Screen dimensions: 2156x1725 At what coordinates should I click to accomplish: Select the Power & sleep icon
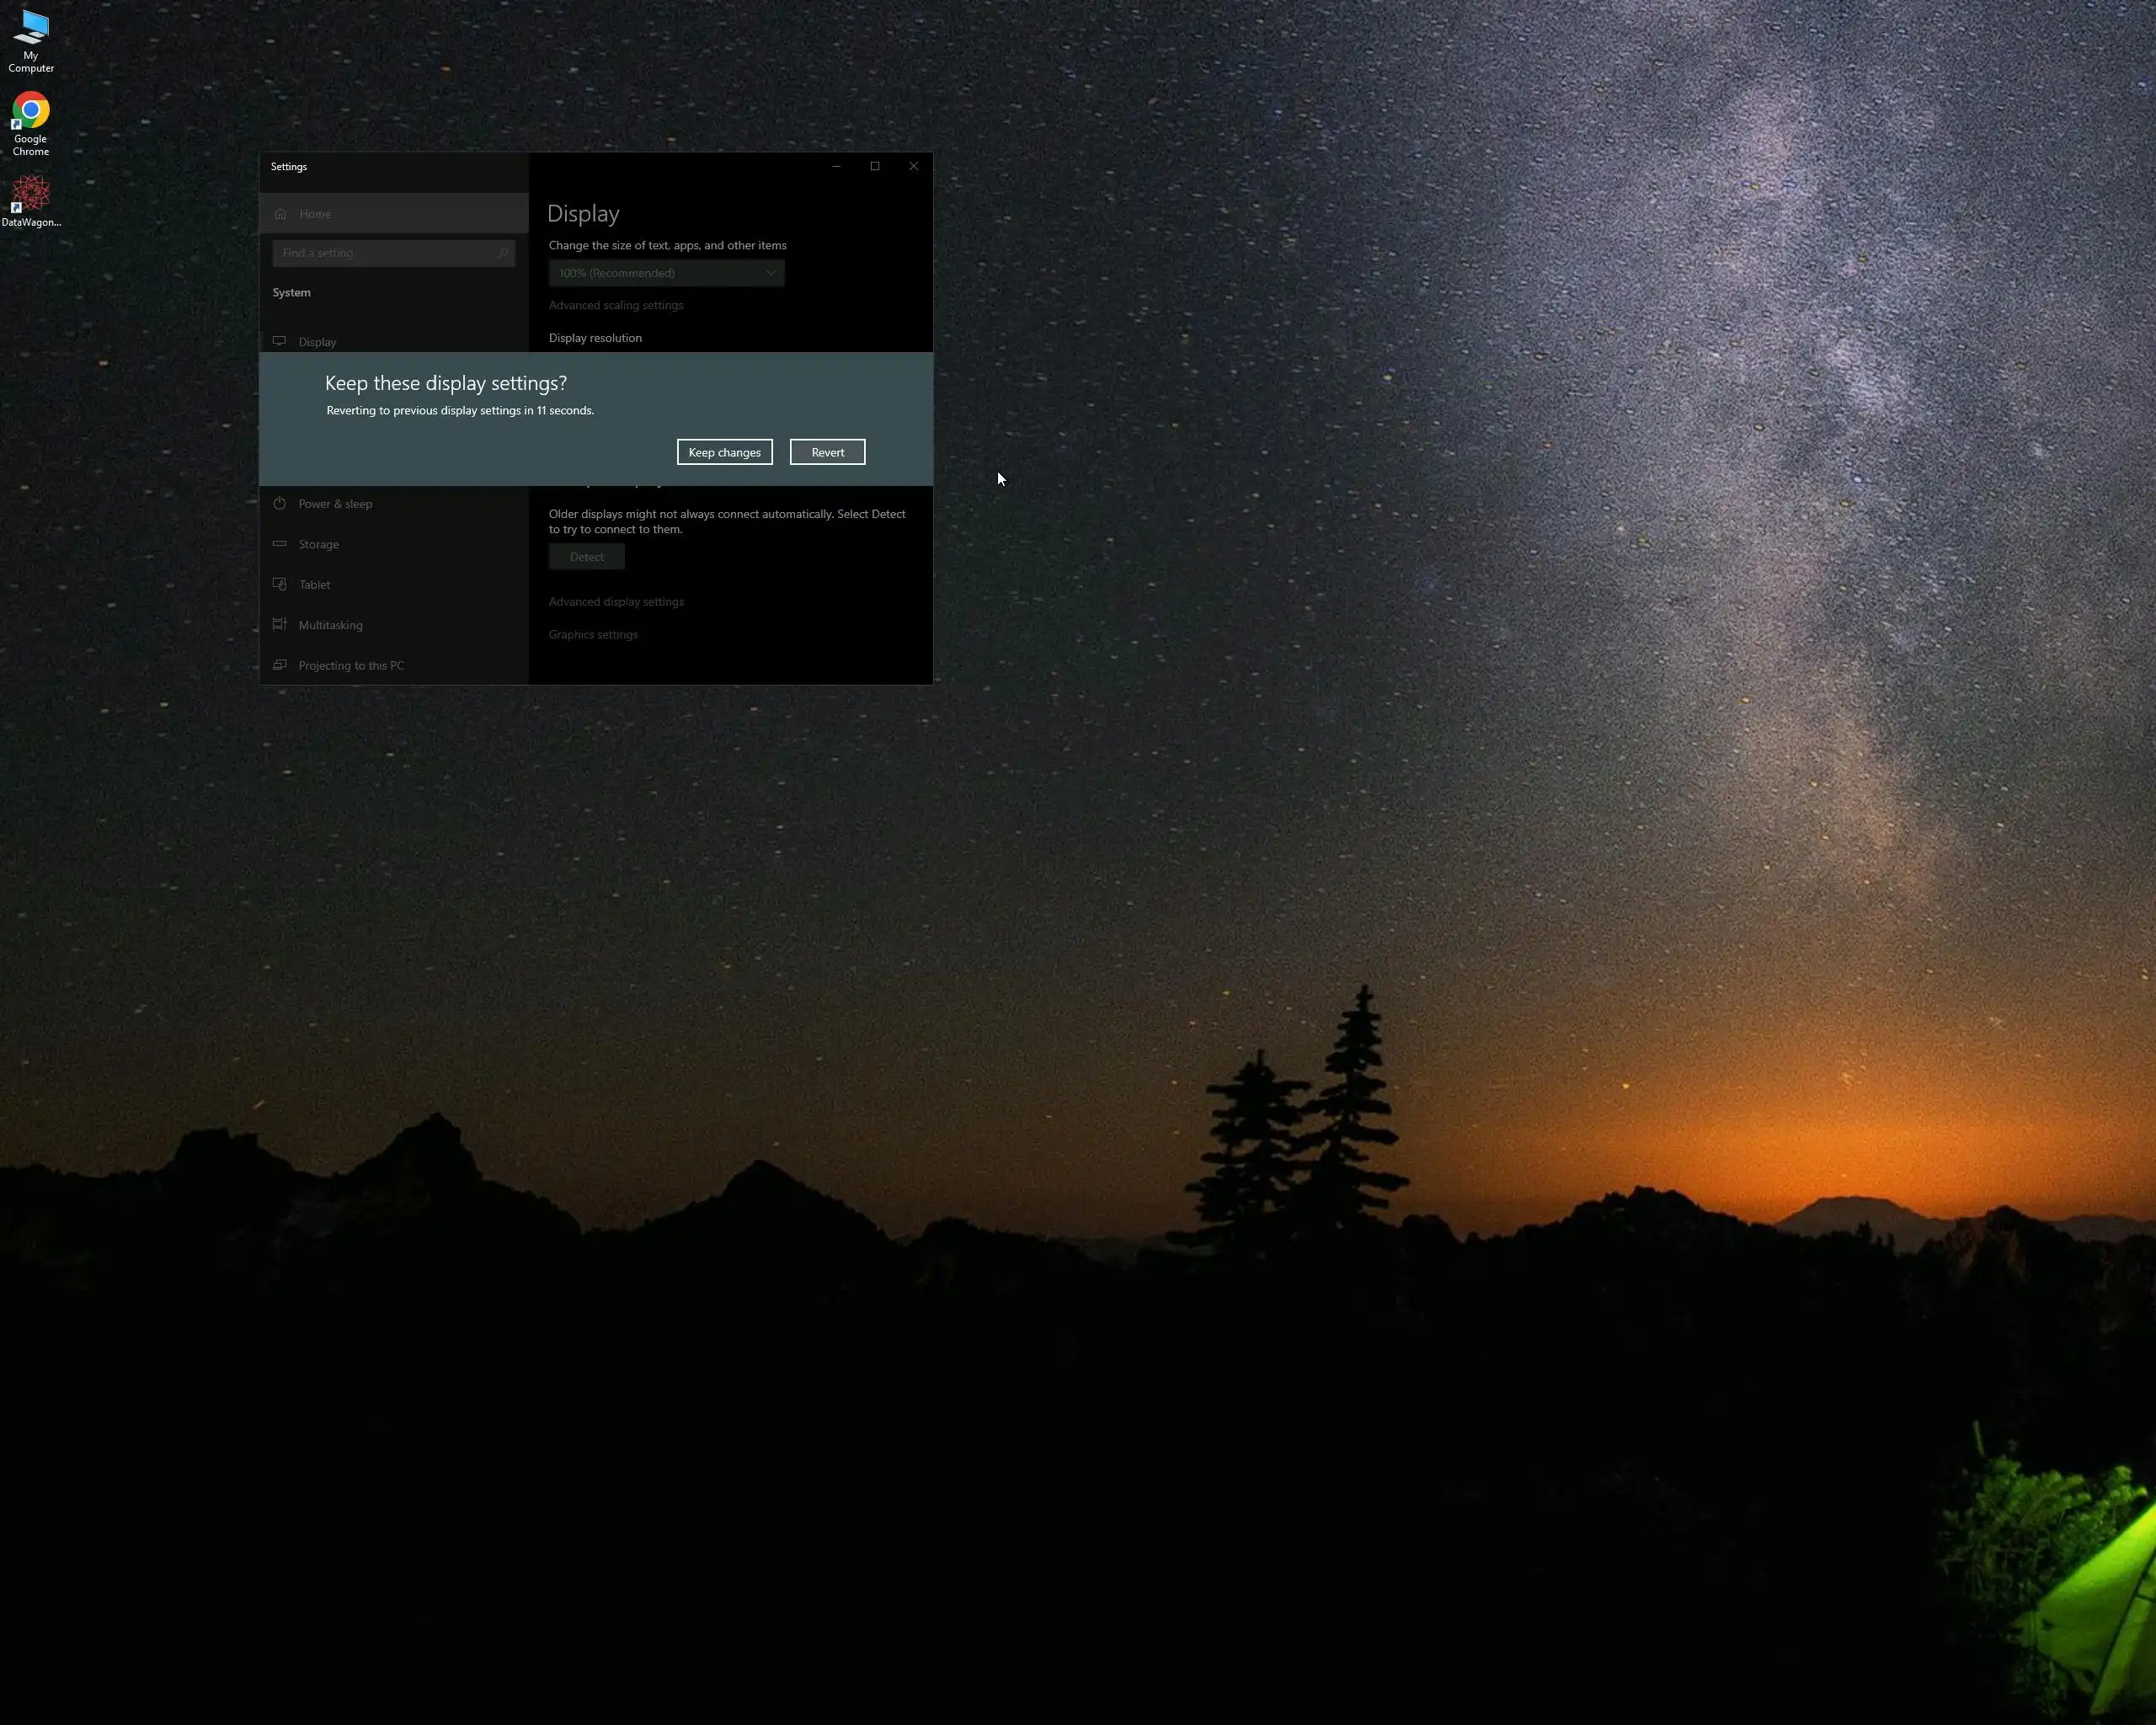pos(280,504)
